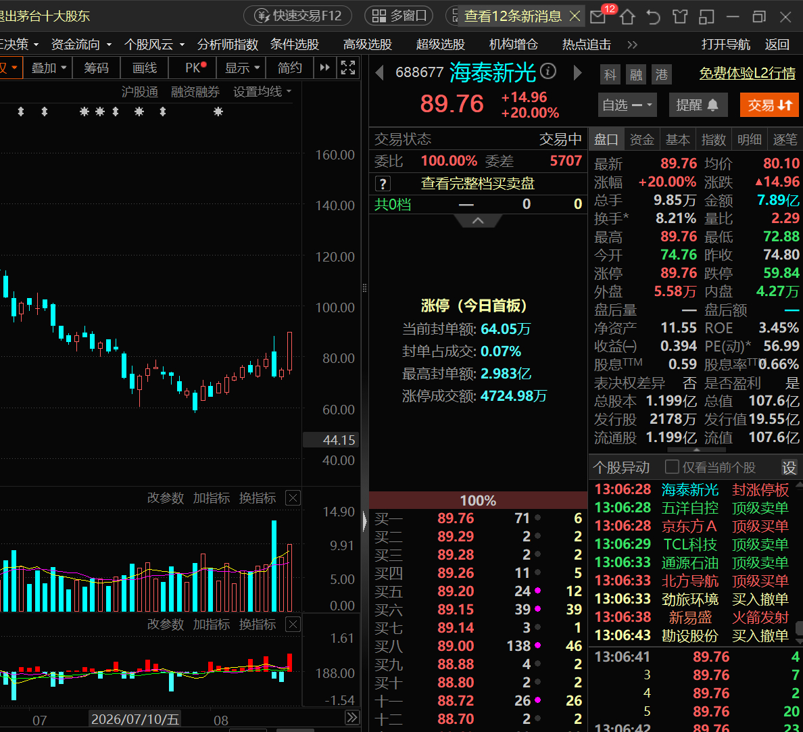The image size is (803, 732).
Task: Click the fast-forward double arrow icon
Action: (324, 68)
